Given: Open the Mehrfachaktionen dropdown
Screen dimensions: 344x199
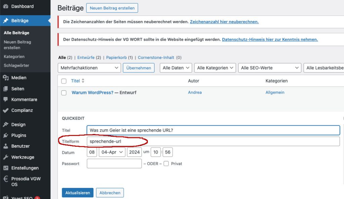Looking at the screenshot, I should (x=89, y=68).
